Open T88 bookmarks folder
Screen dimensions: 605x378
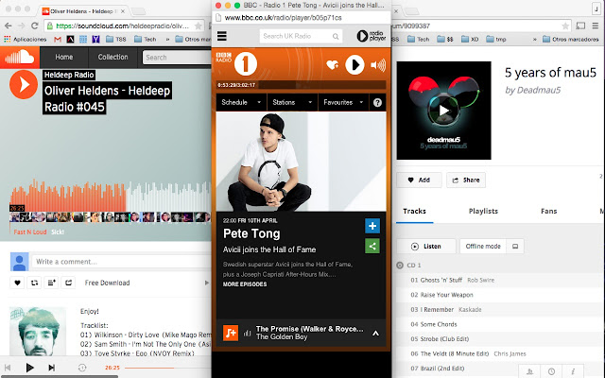point(116,40)
